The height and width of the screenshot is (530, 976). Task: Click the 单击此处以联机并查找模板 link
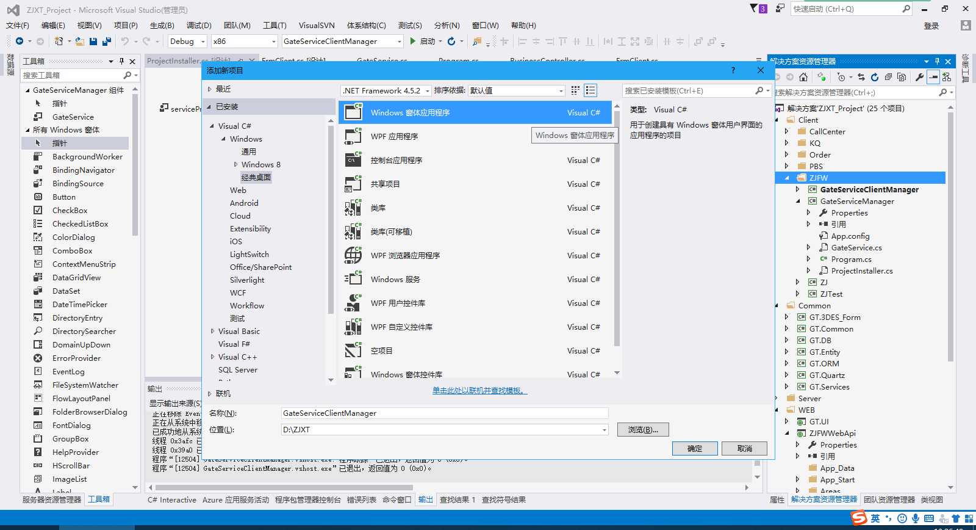[x=479, y=391]
